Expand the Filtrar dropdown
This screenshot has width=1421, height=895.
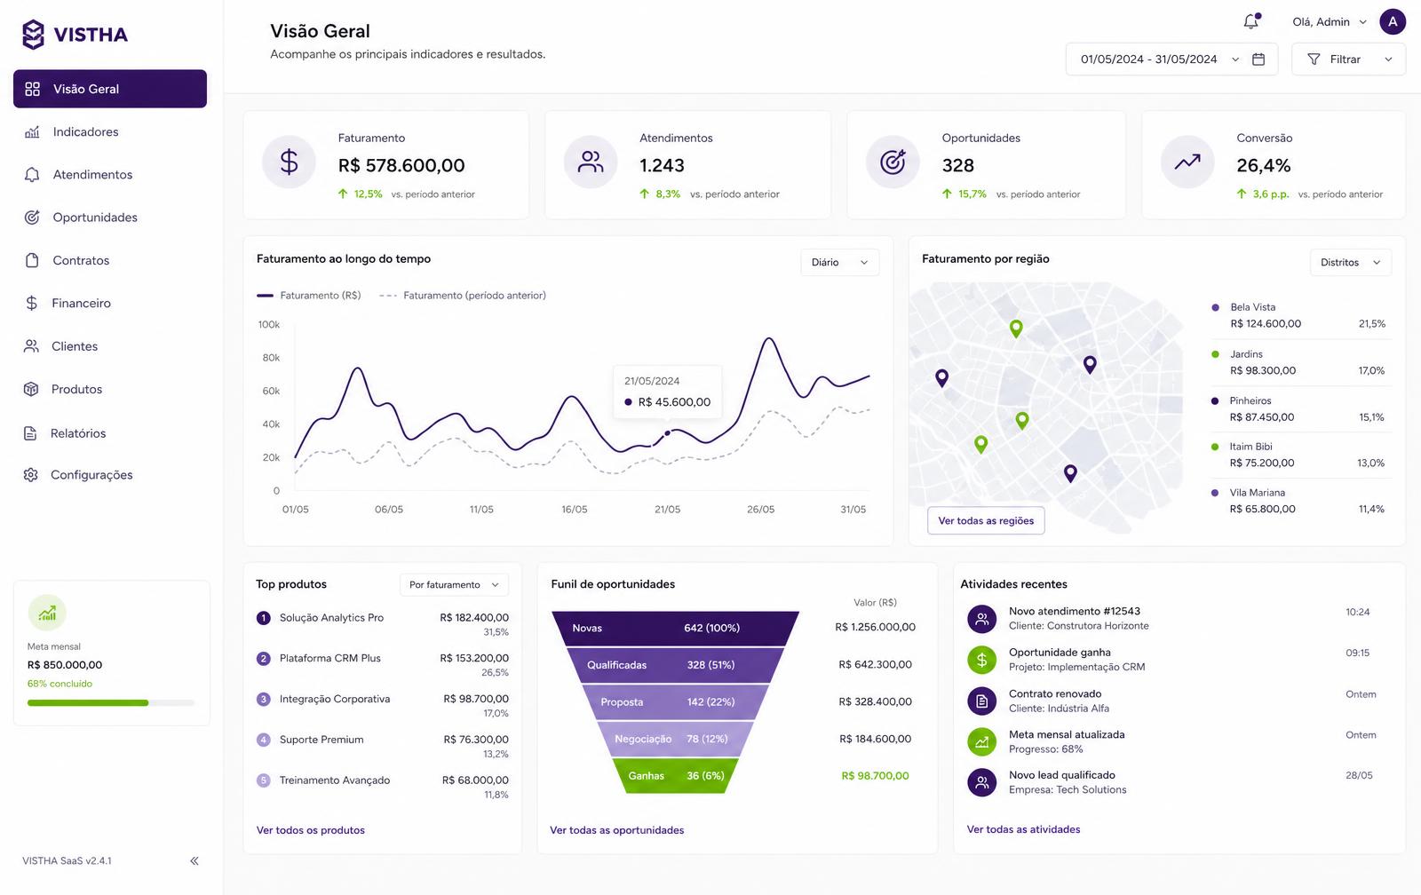(1348, 59)
